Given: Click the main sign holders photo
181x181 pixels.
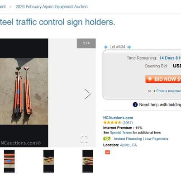Looking at the screenshot, I should tap(24, 93).
